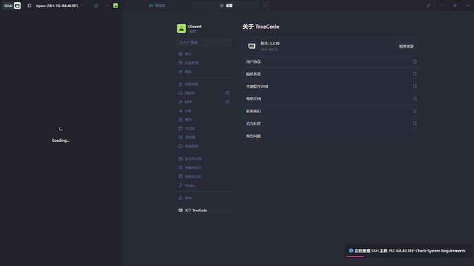Open the 模型 models settings section
The width and height of the screenshot is (474, 266).
coord(204,119)
